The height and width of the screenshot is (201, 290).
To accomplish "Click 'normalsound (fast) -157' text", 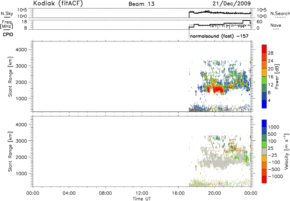I will [x=219, y=36].
